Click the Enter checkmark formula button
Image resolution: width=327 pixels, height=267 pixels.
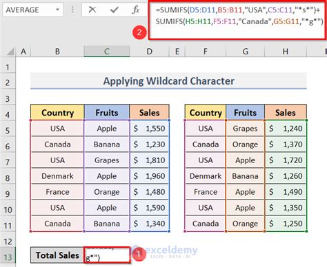click(x=114, y=10)
